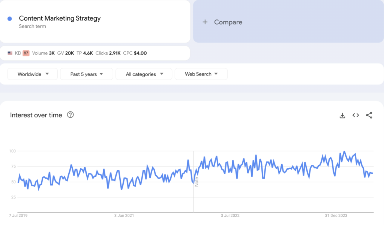Add a comparison term with Compare

(x=223, y=22)
